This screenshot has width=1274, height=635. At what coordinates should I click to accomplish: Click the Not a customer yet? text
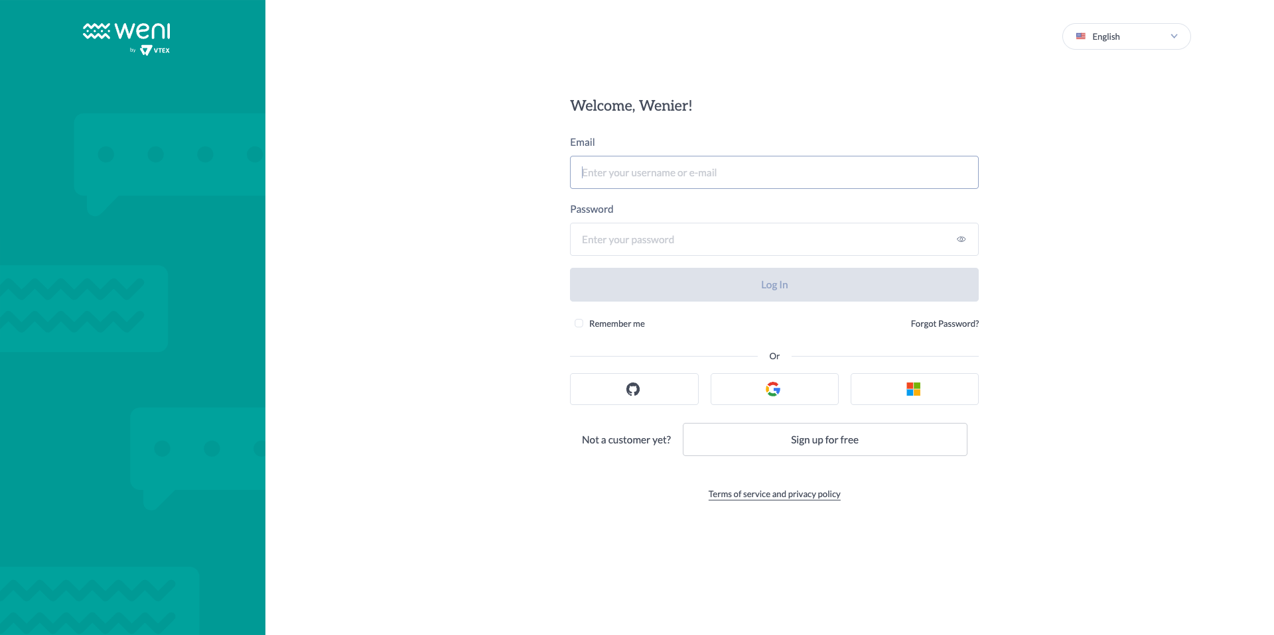click(x=626, y=439)
